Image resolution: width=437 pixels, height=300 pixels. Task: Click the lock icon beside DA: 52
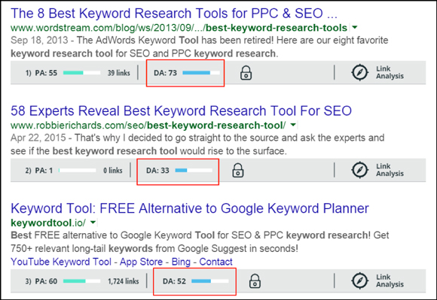[x=255, y=281]
